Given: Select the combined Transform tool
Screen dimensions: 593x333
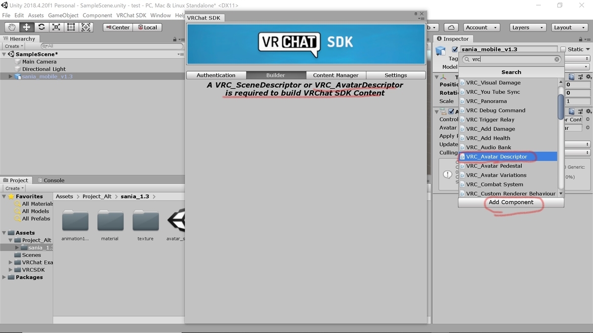Looking at the screenshot, I should pyautogui.click(x=86, y=27).
